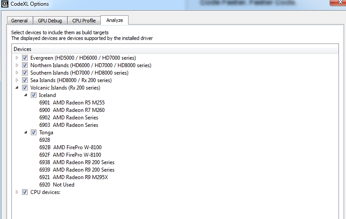
Task: Select the CPU Profile tab
Action: (x=84, y=21)
